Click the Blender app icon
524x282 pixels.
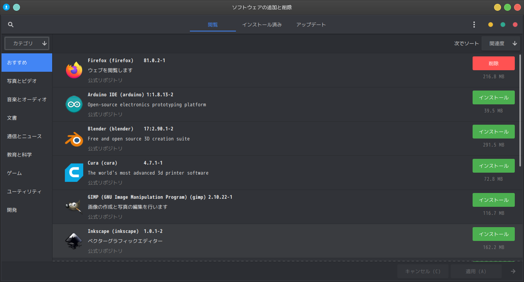click(x=74, y=139)
